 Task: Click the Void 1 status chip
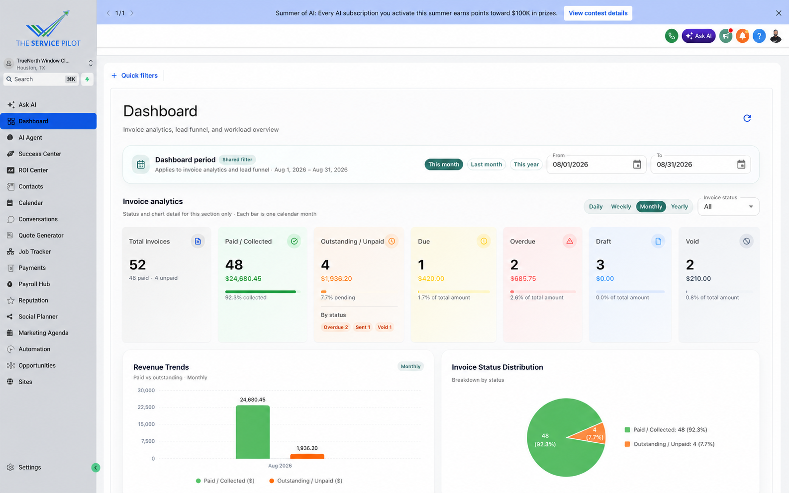385,328
